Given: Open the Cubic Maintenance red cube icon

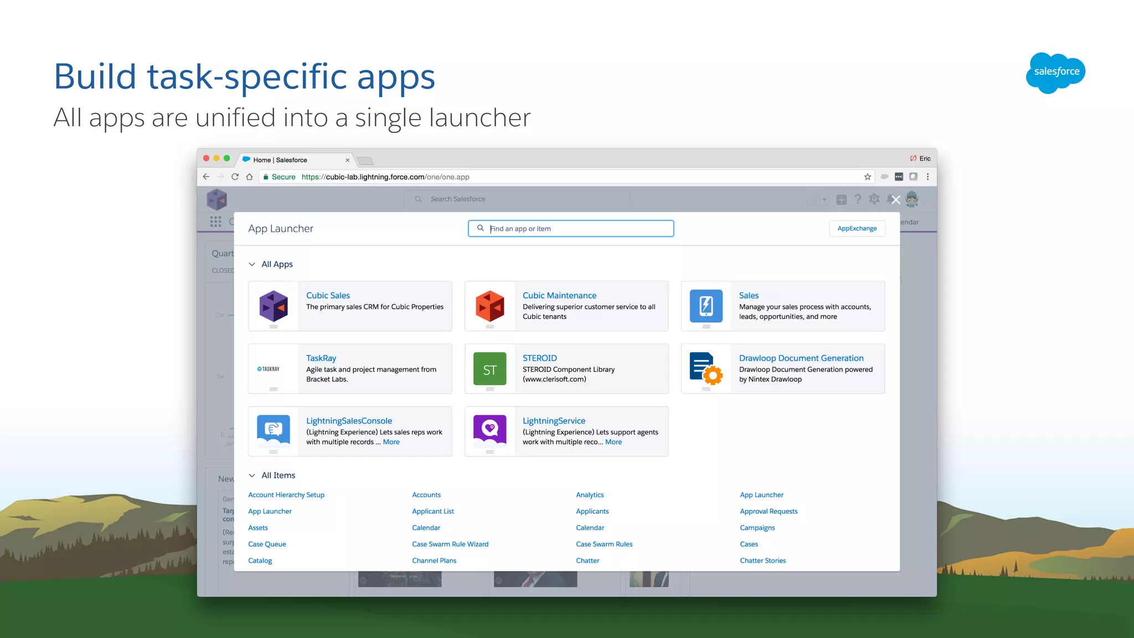Looking at the screenshot, I should pos(490,306).
